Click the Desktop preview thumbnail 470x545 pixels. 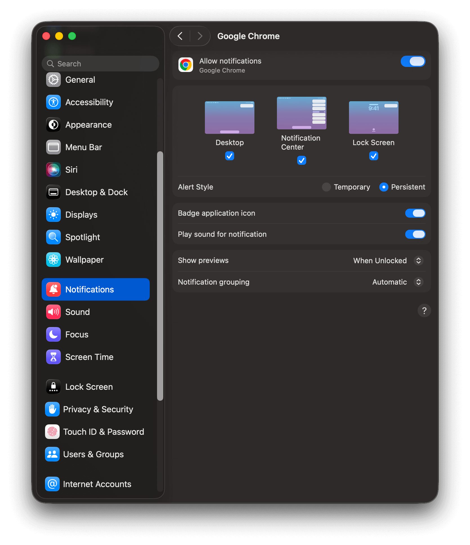coord(230,118)
